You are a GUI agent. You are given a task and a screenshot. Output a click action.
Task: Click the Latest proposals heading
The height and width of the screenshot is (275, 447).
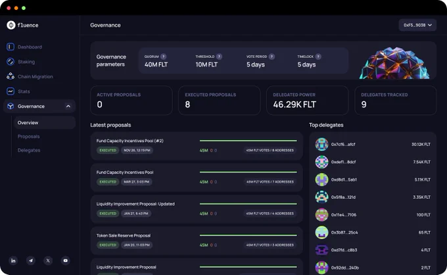(110, 125)
